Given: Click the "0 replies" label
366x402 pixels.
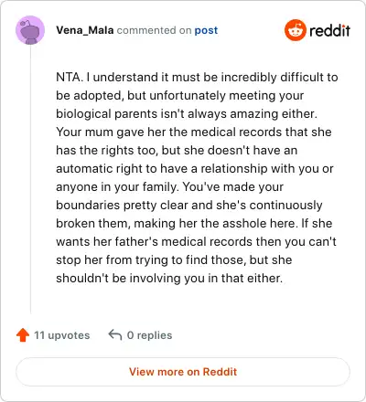Looking at the screenshot, I should click(149, 335).
